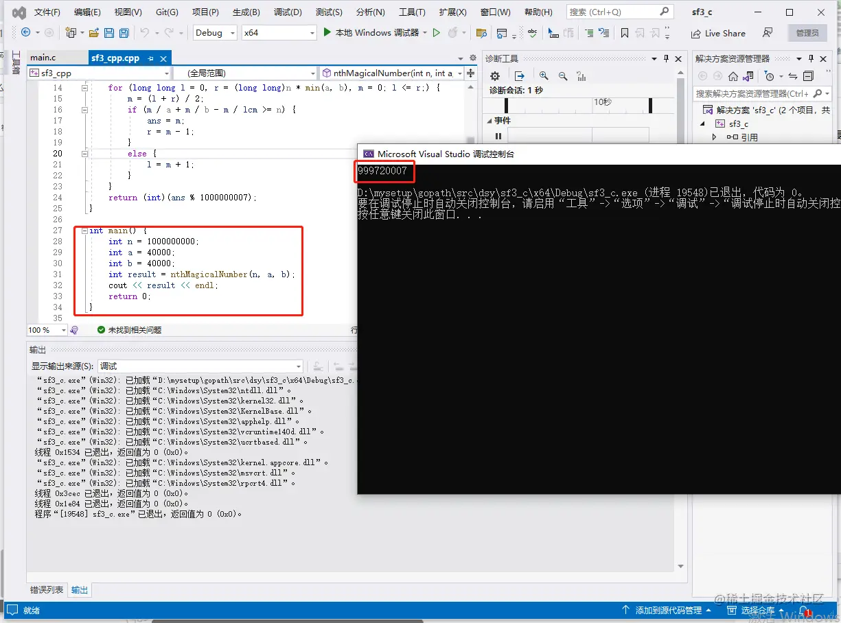This screenshot has width=841, height=623.
Task: Zoom in on the diagnostic timeline
Action: (544, 76)
